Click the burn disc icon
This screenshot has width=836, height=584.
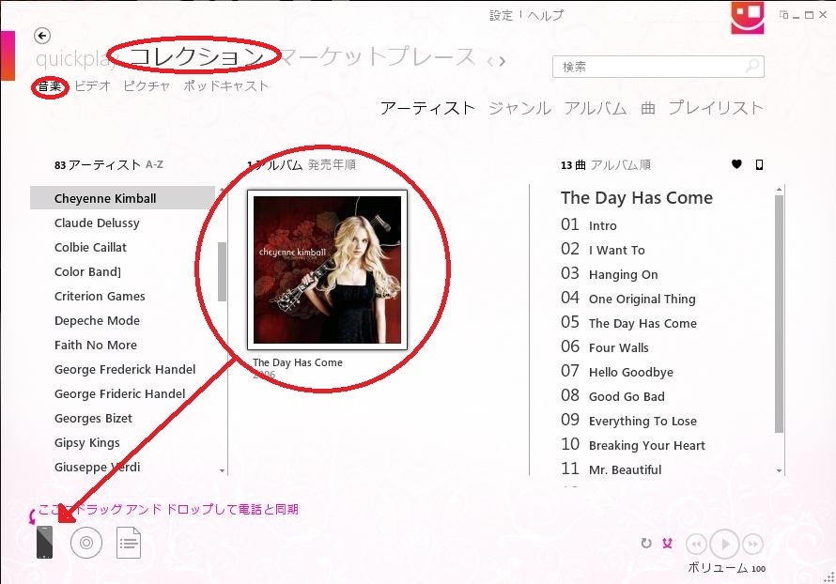click(x=85, y=543)
